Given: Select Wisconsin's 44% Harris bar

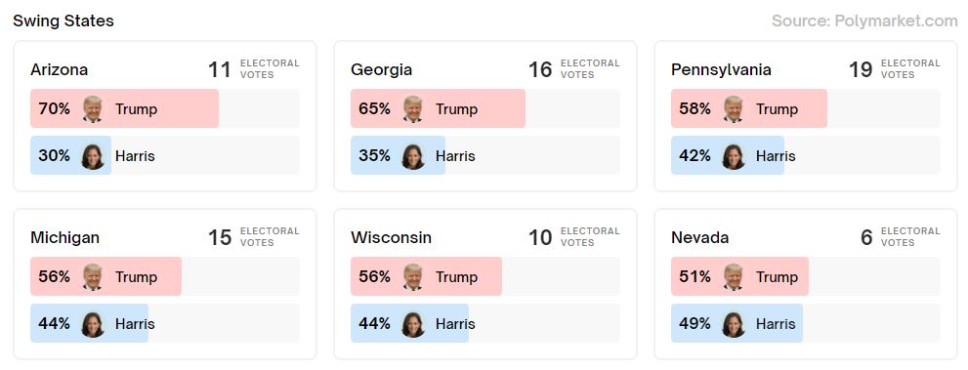Looking at the screenshot, I should pyautogui.click(x=409, y=323).
